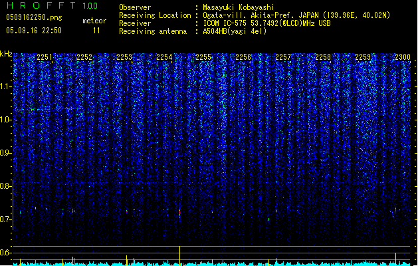Click the 2252 time marker

[x=84, y=57]
